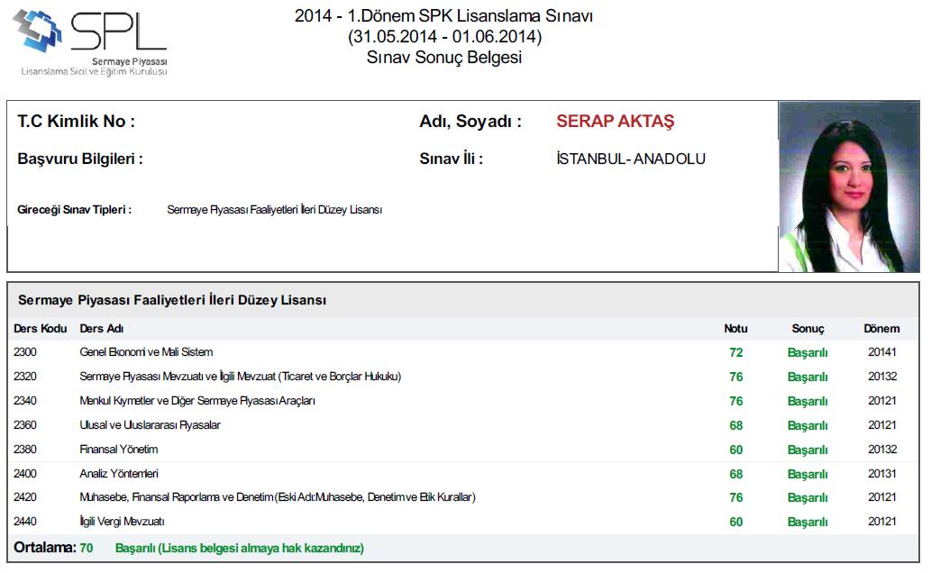Screen dimensions: 931x573
Task: Select period 20132 in the Finansal Yönetim row
Action: pyautogui.click(x=881, y=450)
